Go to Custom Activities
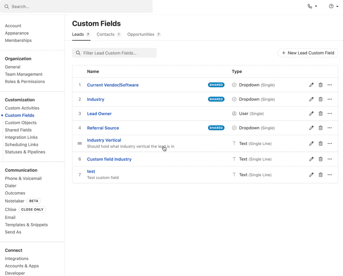 click(22, 108)
